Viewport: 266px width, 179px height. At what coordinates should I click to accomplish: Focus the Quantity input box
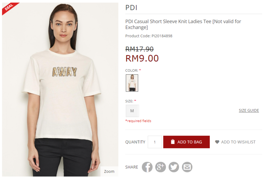[x=155, y=142]
